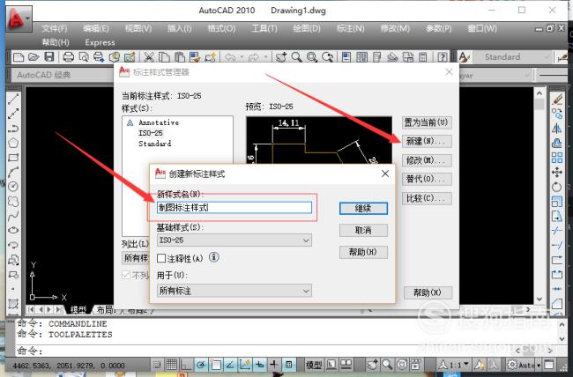Expand the Undo history dropdown arrow
Screen dimensions: 573x377
click(242, 57)
